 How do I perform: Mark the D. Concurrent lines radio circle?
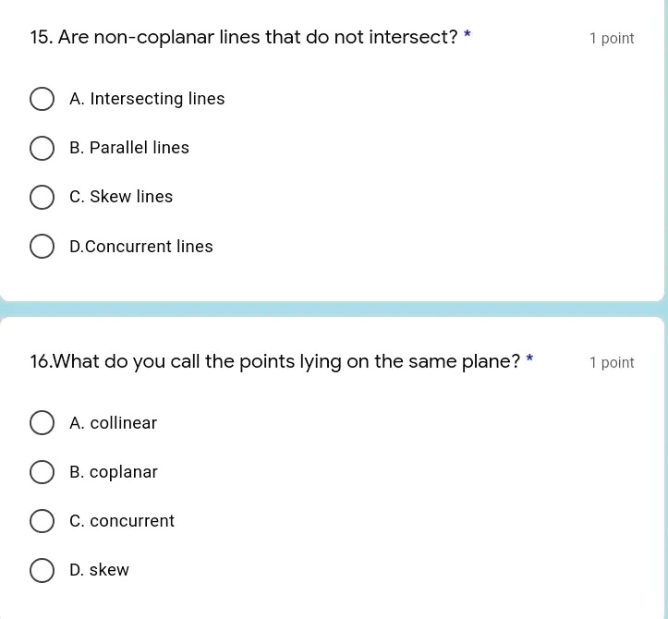43,247
